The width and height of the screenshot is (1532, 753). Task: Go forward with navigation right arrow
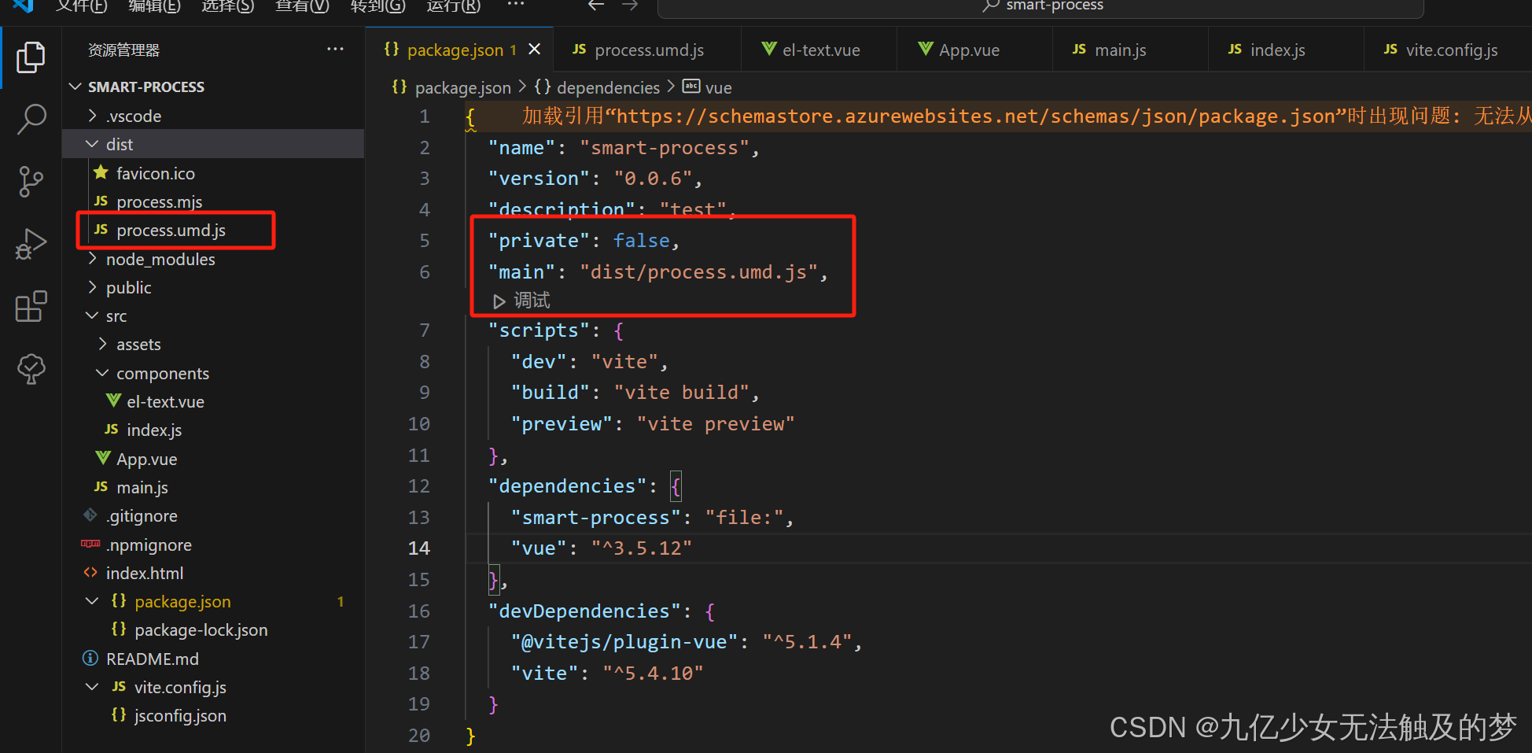point(630,6)
